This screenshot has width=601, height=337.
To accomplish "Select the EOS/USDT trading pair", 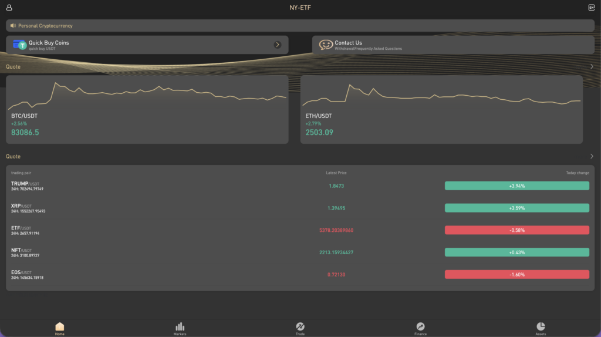I will 300,275.
